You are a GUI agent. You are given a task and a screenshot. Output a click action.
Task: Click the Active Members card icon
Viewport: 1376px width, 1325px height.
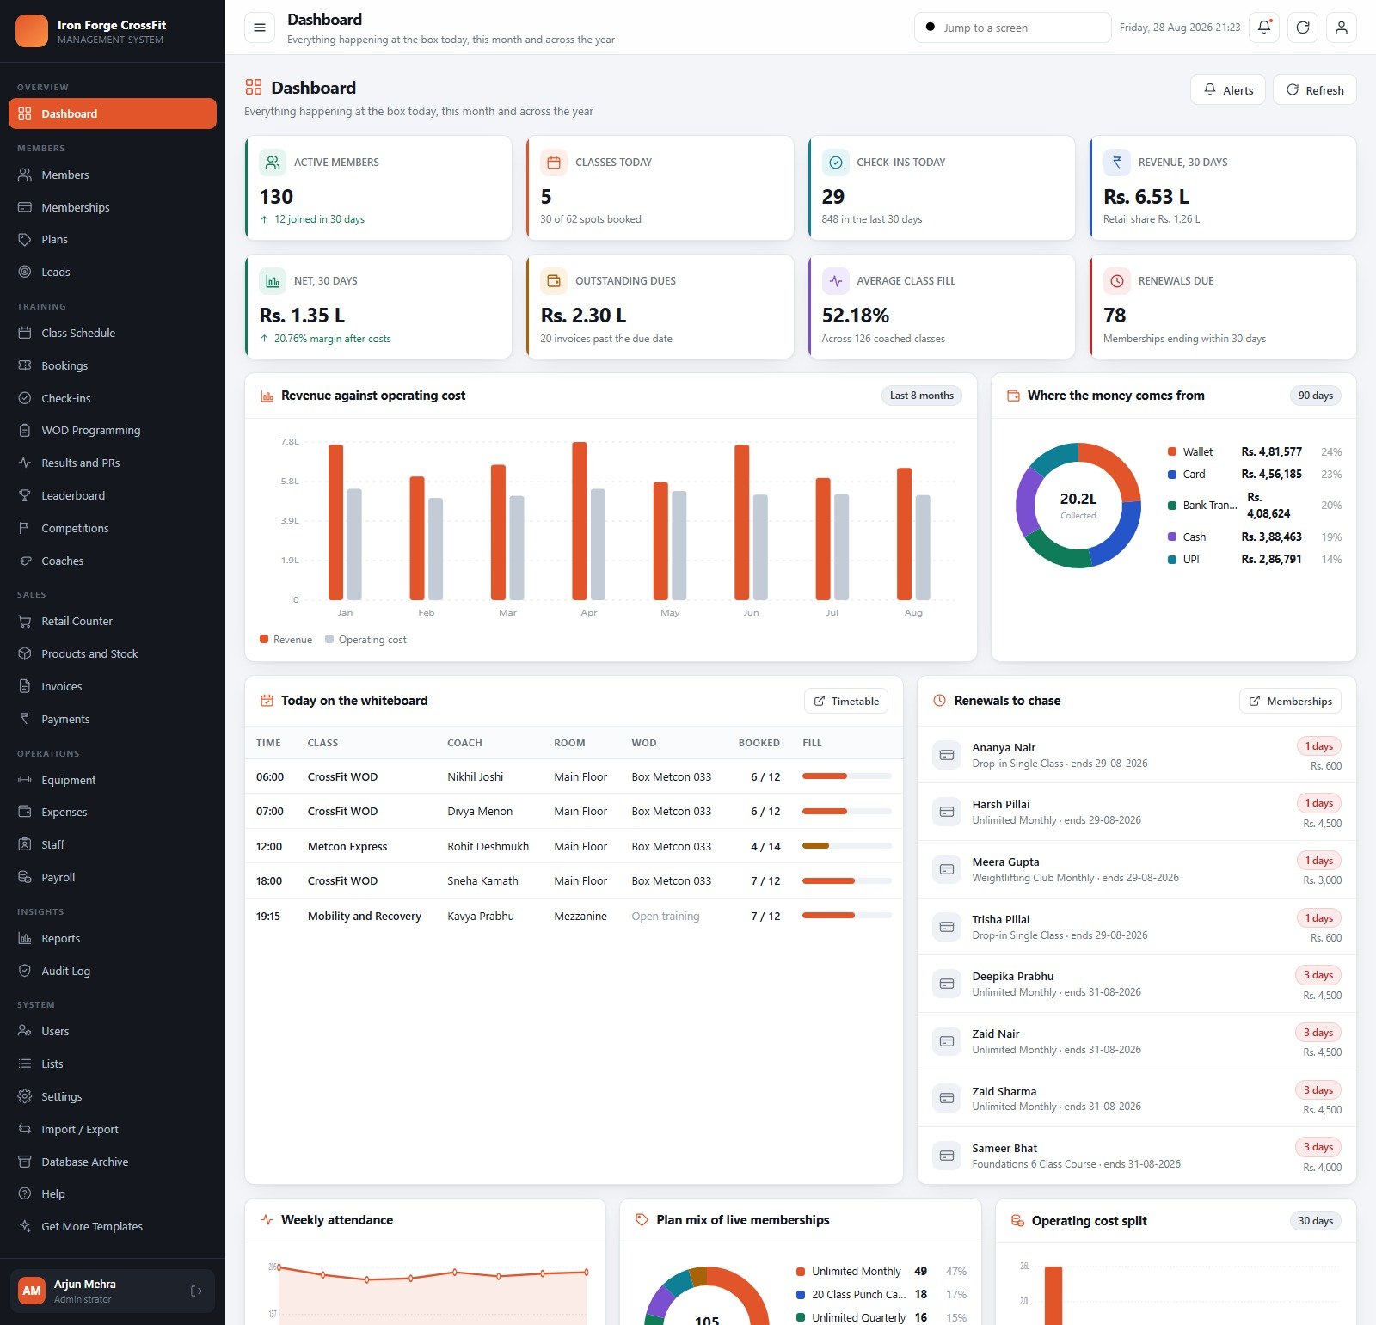tap(273, 162)
